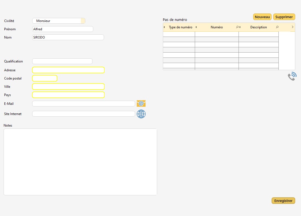Screen dimensions: 301x216
Task: Click sort arrows beside Type de numéro
Action: pyautogui.click(x=164, y=27)
